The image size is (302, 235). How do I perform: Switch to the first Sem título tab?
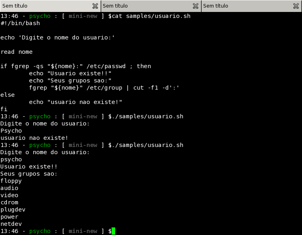(x=44, y=6)
